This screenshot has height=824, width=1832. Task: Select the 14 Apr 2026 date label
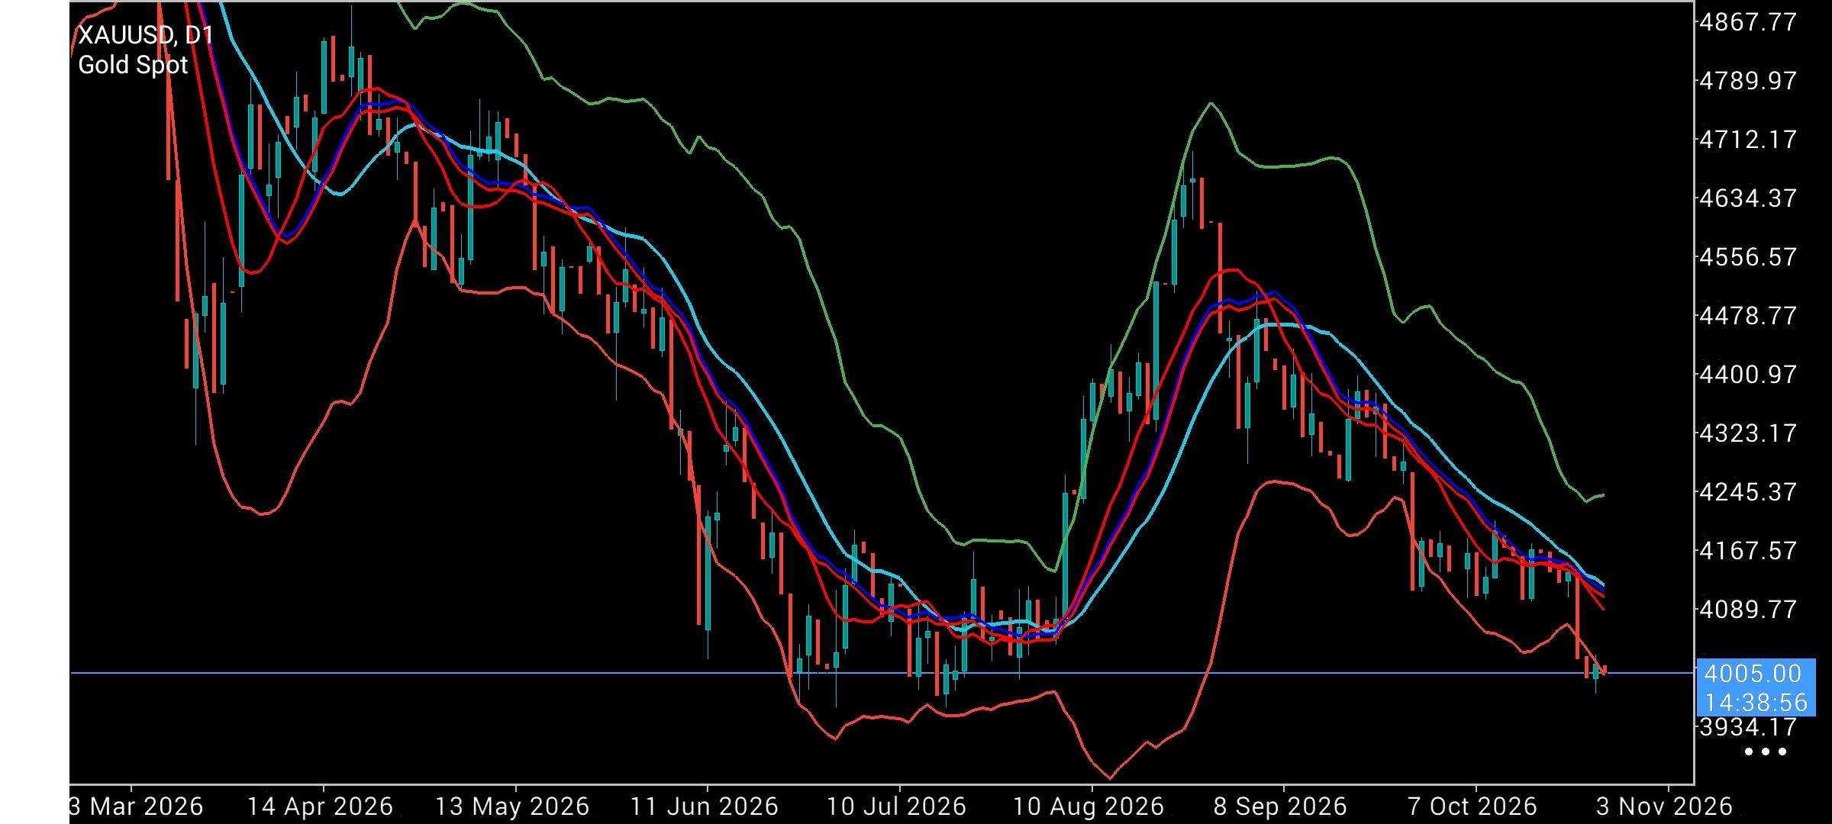(320, 806)
